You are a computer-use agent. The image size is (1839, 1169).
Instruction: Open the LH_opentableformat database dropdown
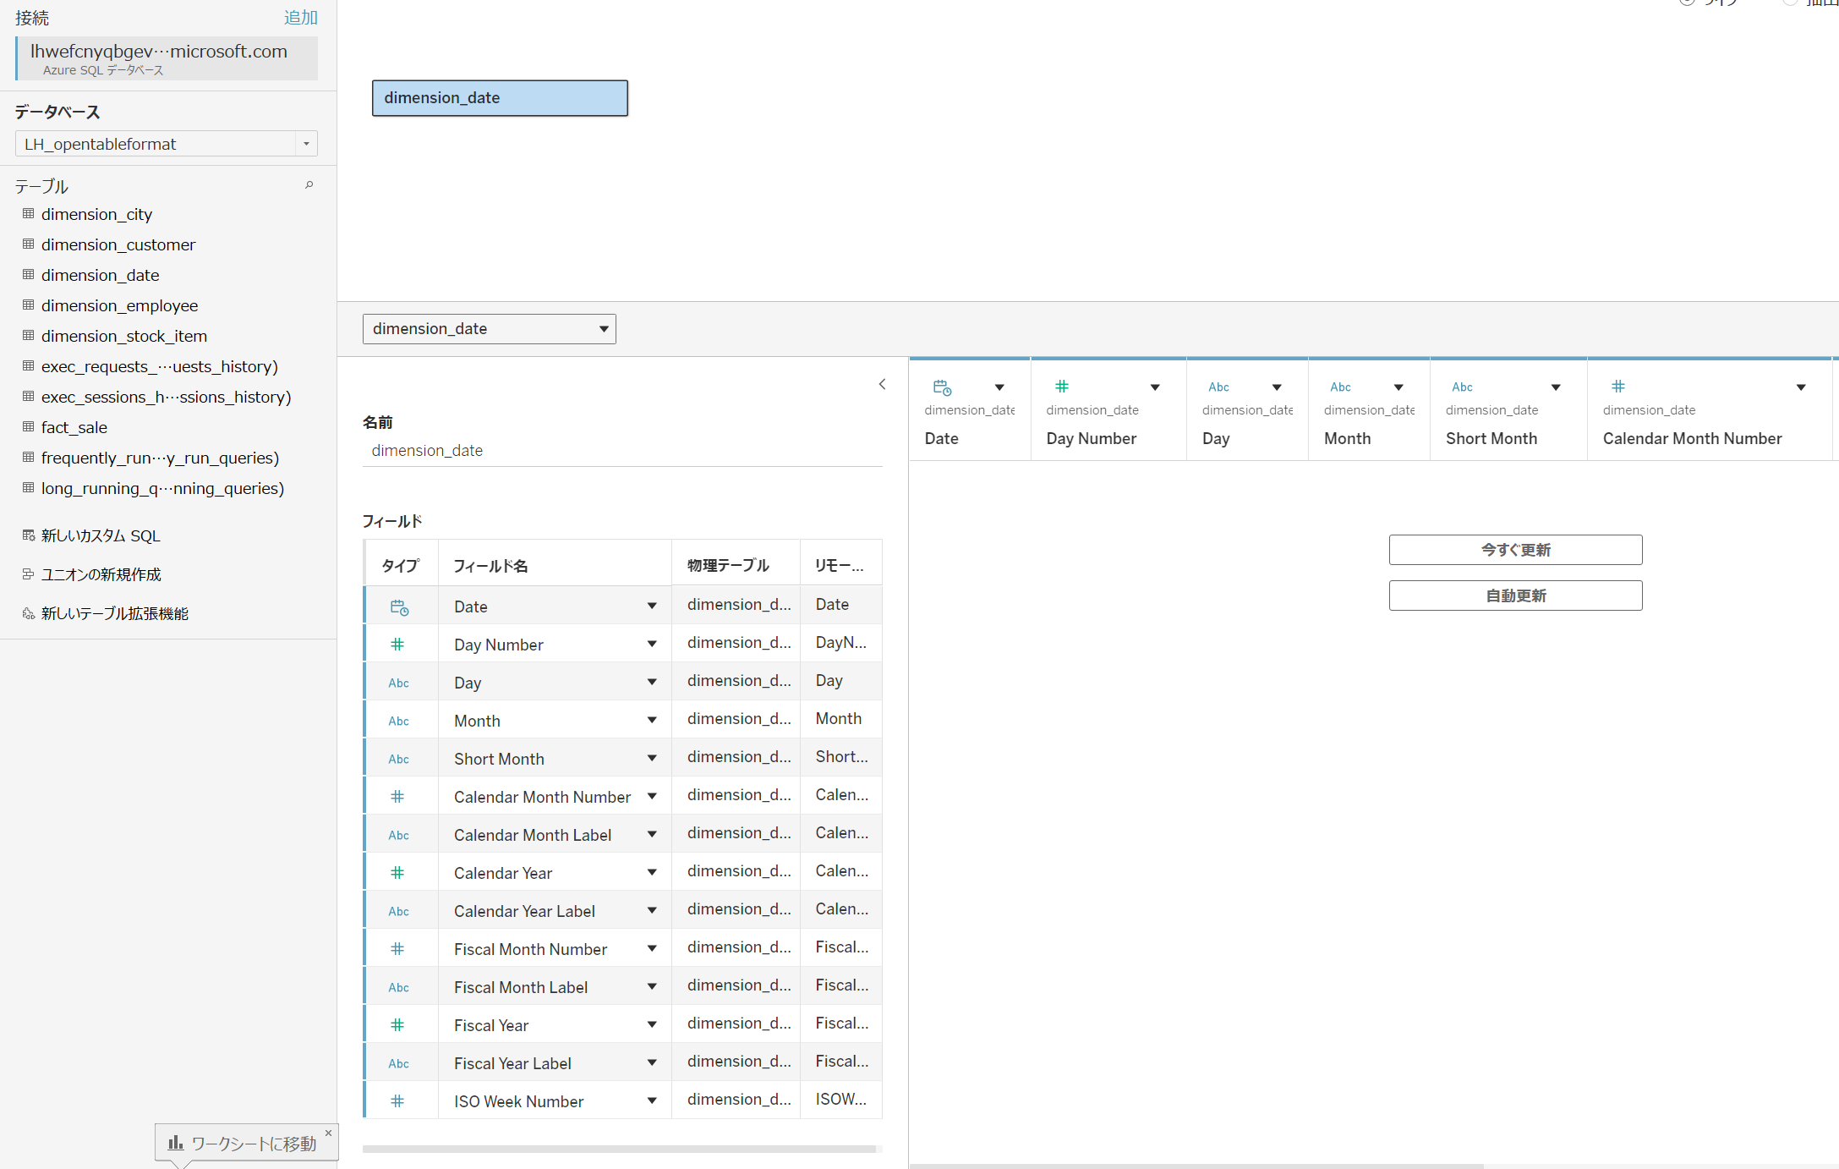[306, 144]
